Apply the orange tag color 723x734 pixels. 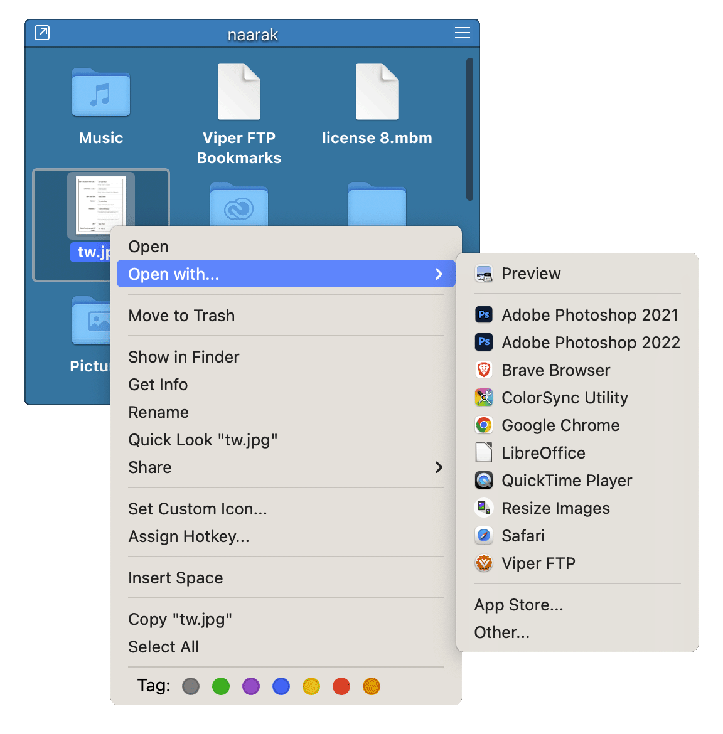click(x=372, y=686)
